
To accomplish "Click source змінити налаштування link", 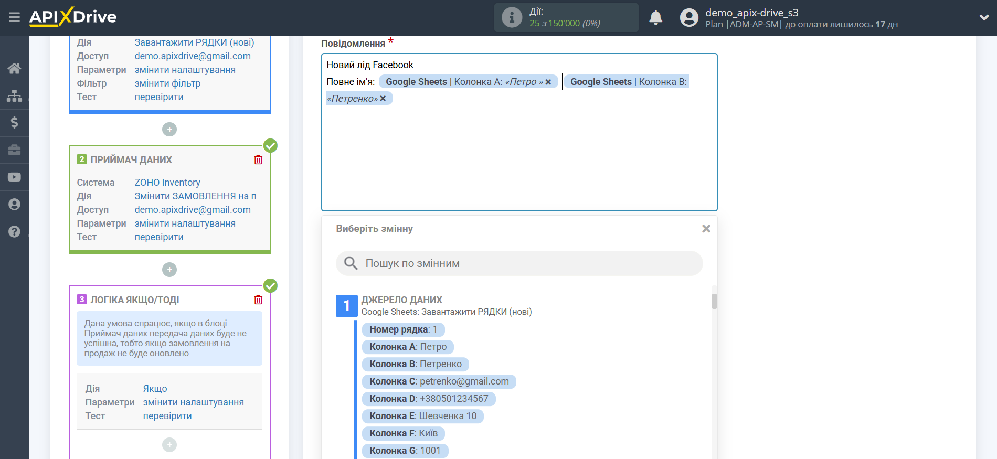I will pyautogui.click(x=185, y=70).
